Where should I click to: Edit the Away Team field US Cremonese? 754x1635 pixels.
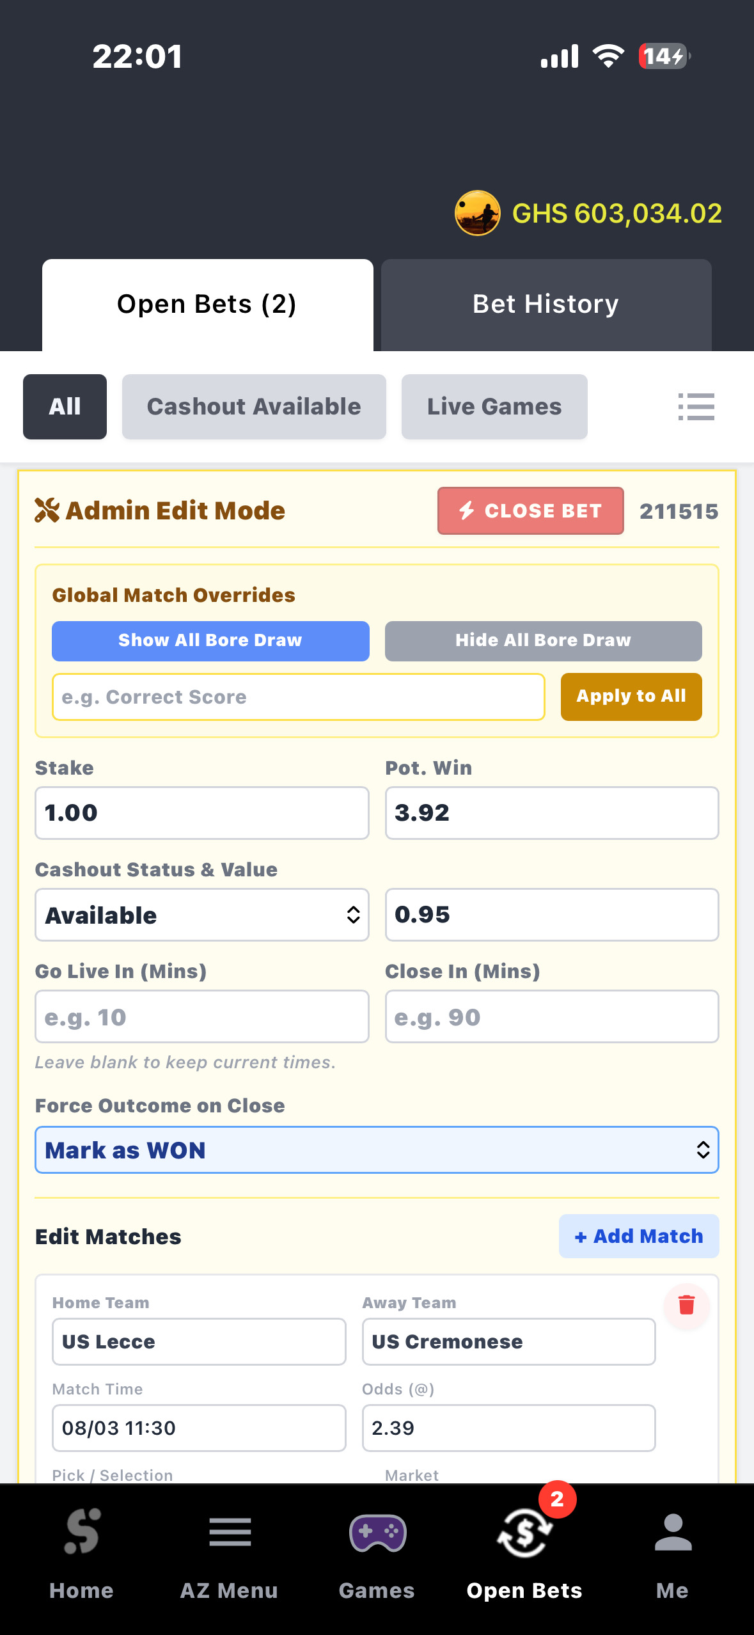509,1341
